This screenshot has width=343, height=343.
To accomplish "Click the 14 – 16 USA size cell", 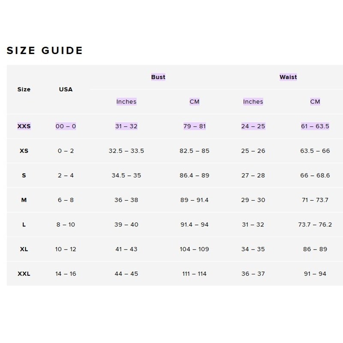I will click(66, 274).
